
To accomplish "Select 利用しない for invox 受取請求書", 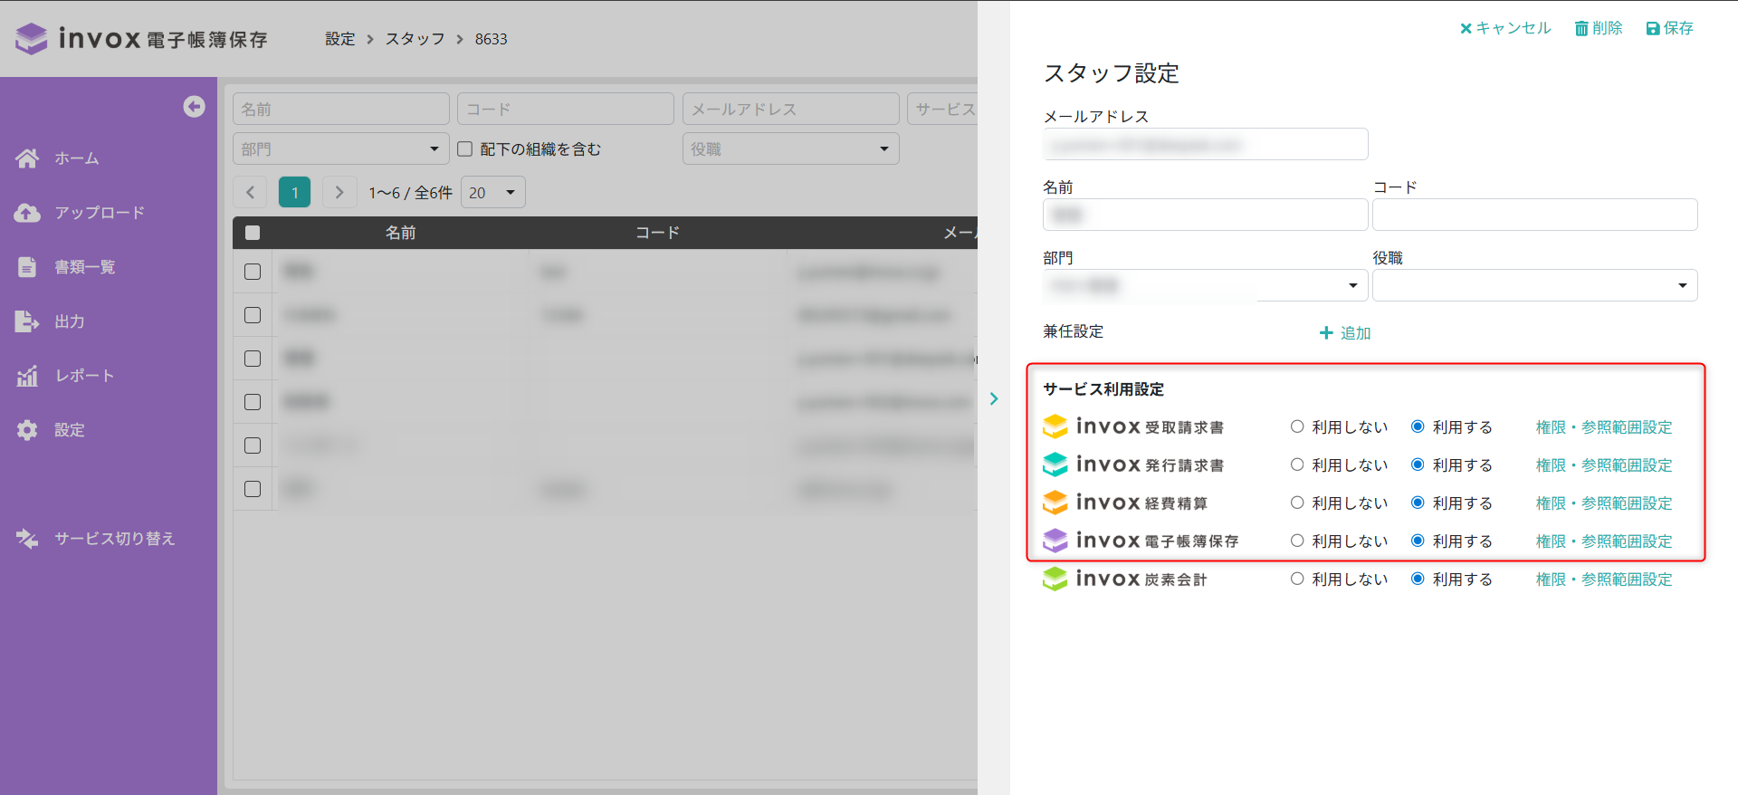I will coord(1297,426).
